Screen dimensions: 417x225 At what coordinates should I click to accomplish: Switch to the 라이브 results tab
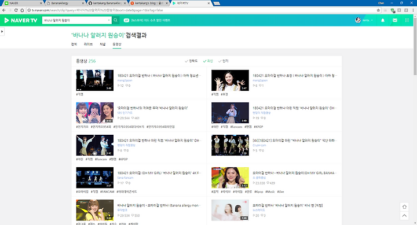(x=88, y=45)
